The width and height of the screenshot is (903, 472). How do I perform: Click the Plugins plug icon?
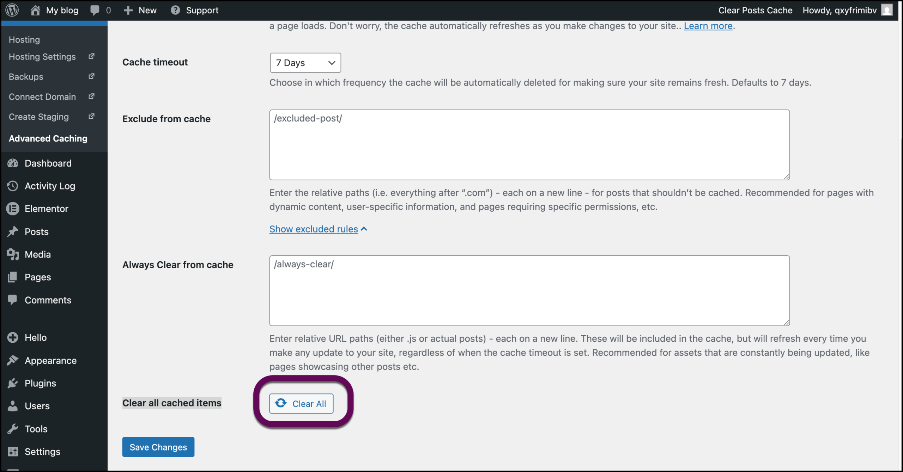point(13,383)
